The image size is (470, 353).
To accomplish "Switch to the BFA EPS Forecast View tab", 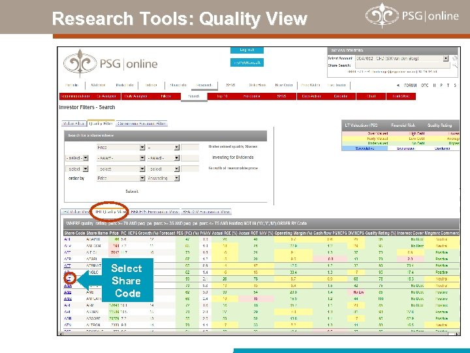I will coord(155,212).
